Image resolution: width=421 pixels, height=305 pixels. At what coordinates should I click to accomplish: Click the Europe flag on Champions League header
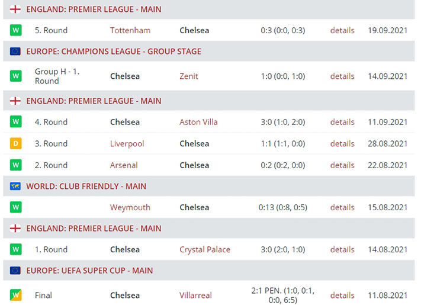(x=15, y=52)
